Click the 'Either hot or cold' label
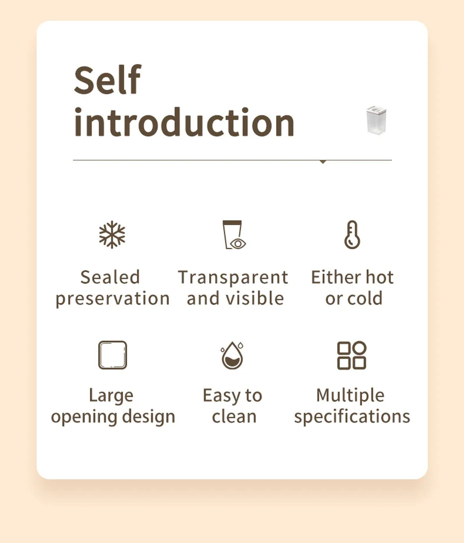The height and width of the screenshot is (543, 464). coord(352,288)
